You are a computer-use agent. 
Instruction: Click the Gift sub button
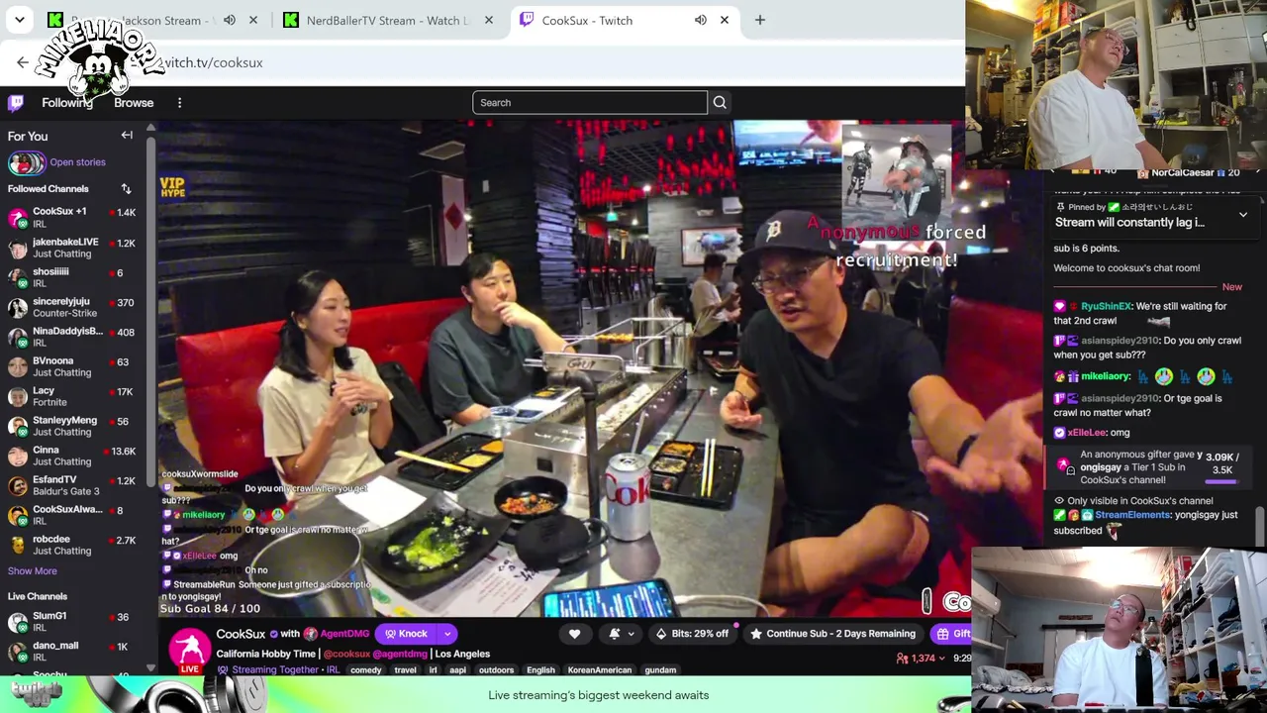pyautogui.click(x=953, y=634)
